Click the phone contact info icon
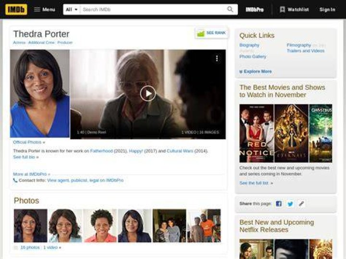 [15, 180]
